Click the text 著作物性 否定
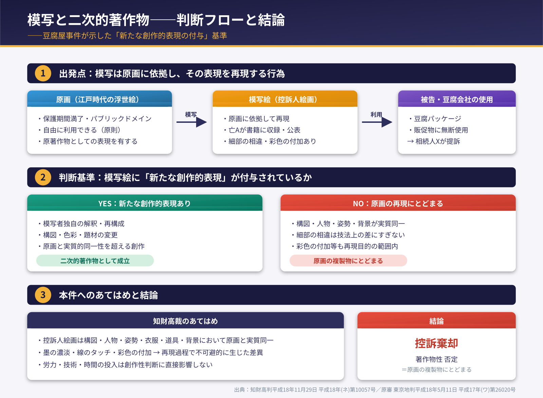This screenshot has height=398, width=543. click(x=436, y=359)
